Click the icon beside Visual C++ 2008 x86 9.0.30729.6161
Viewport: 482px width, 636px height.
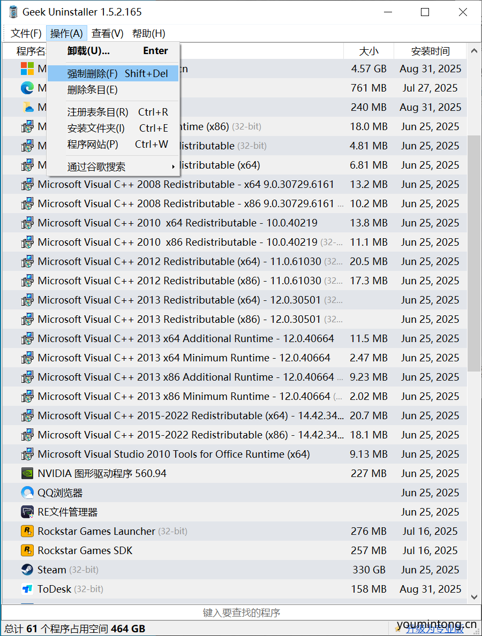click(27, 203)
